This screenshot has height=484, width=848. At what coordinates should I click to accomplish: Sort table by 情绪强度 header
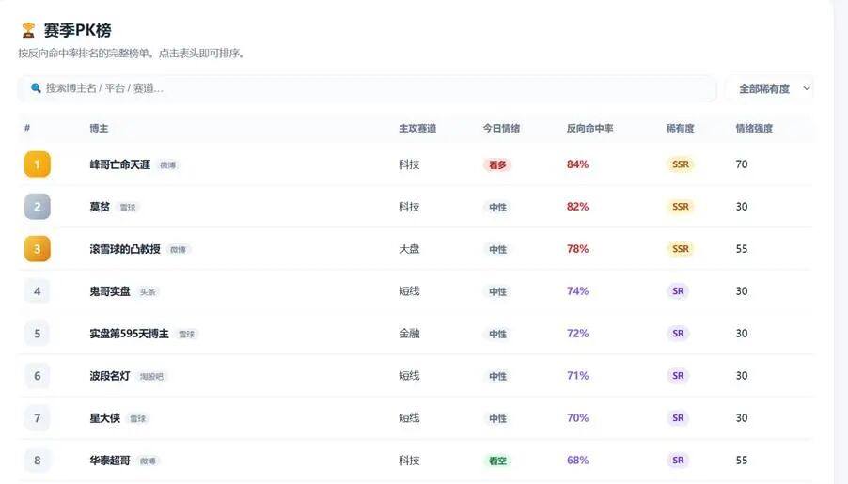click(x=754, y=129)
